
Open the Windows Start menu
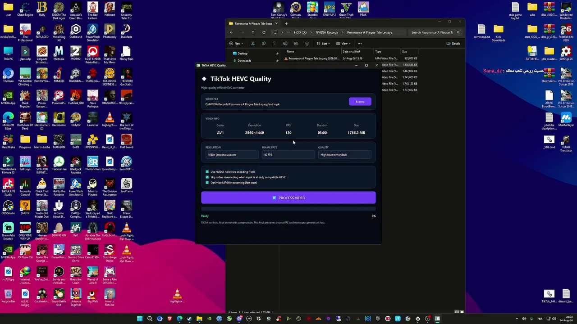[x=140, y=319]
